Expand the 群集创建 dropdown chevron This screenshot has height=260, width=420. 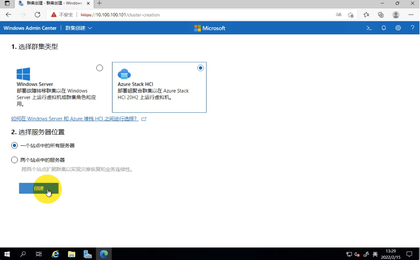[x=90, y=28]
